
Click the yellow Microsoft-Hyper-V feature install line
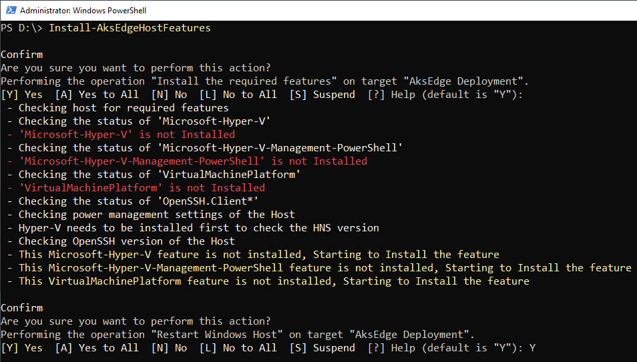click(253, 255)
